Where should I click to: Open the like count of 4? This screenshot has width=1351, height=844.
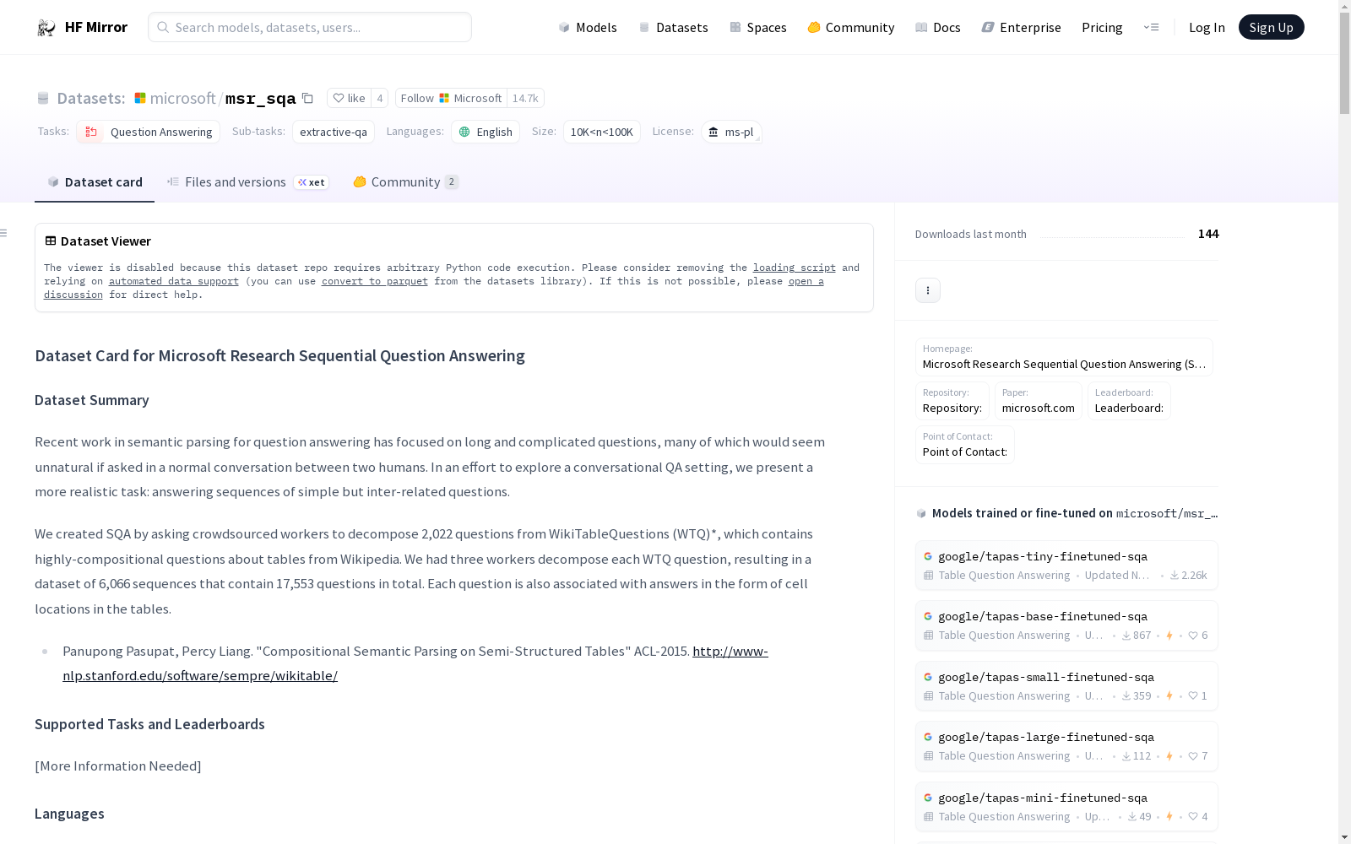coord(380,98)
